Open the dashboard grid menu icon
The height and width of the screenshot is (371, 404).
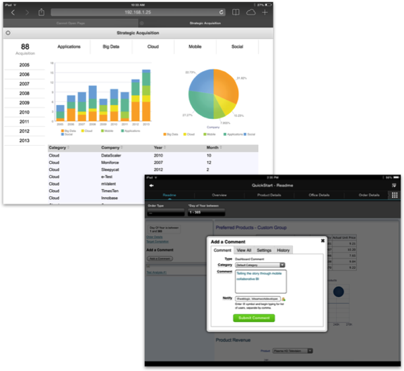395,195
